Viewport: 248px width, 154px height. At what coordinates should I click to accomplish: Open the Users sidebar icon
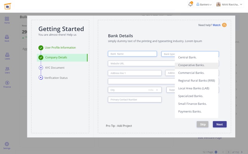tap(7, 70)
